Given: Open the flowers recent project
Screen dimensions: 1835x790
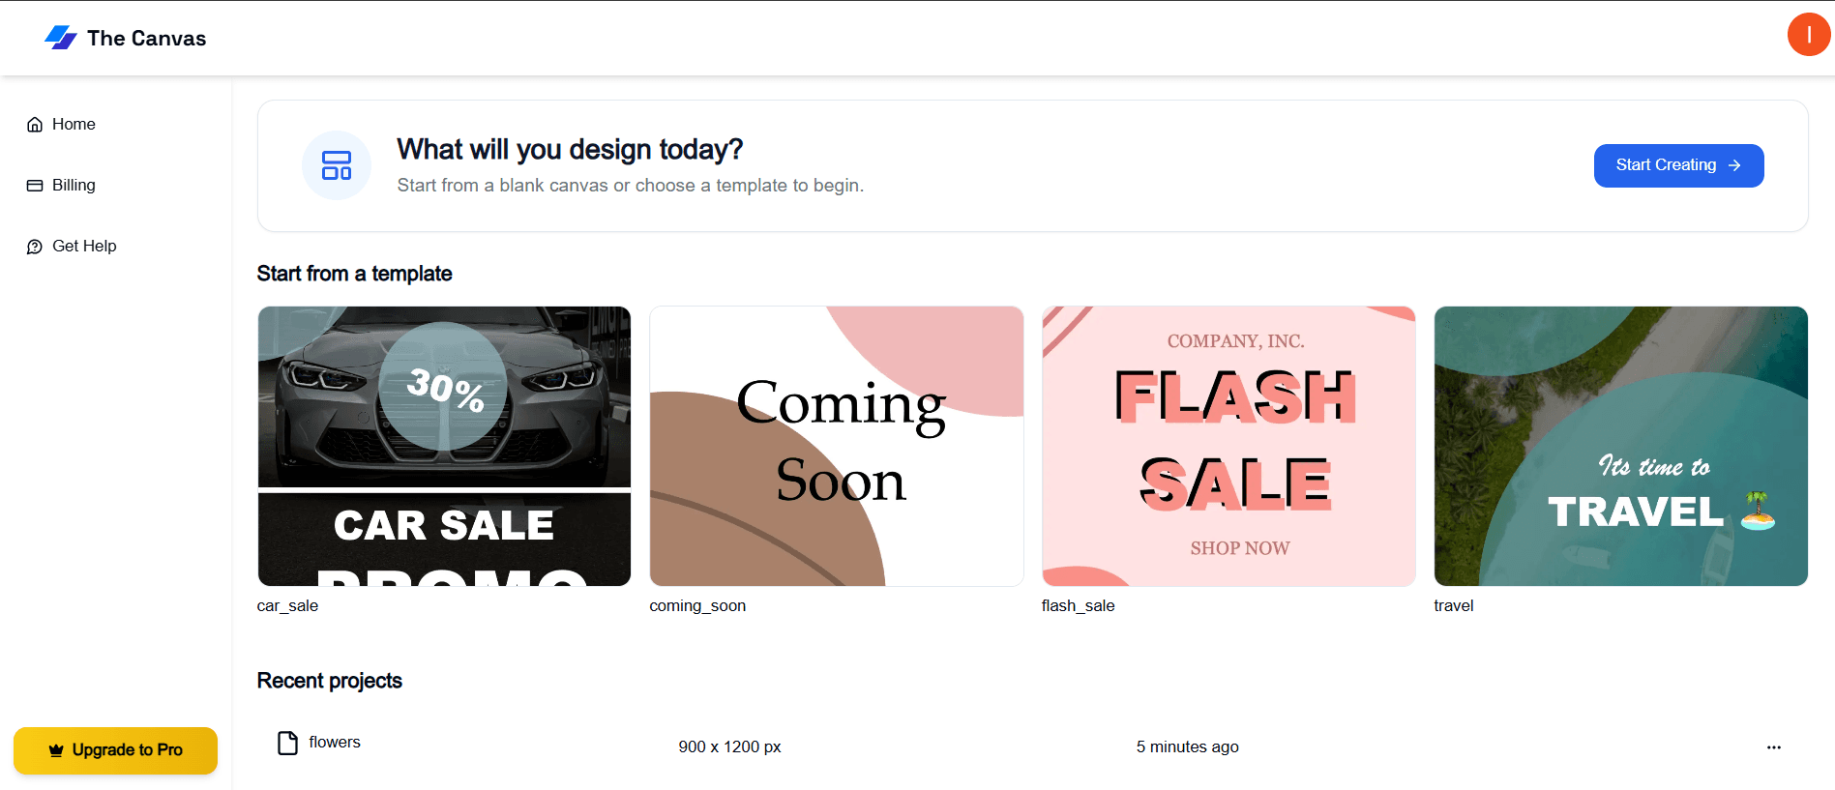Looking at the screenshot, I should (335, 743).
